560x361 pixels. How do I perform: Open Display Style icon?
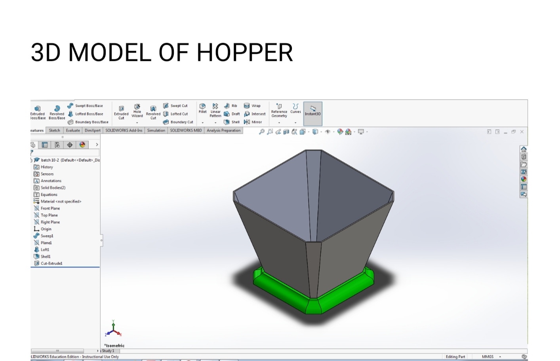click(x=315, y=132)
